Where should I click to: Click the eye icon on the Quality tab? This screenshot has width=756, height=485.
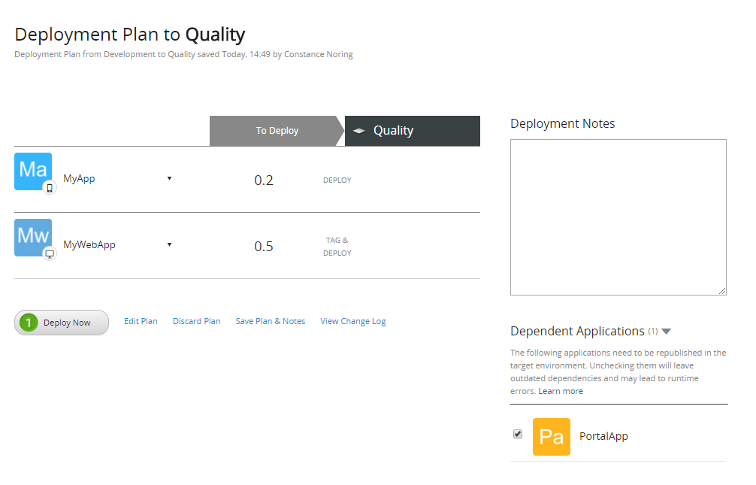click(358, 130)
